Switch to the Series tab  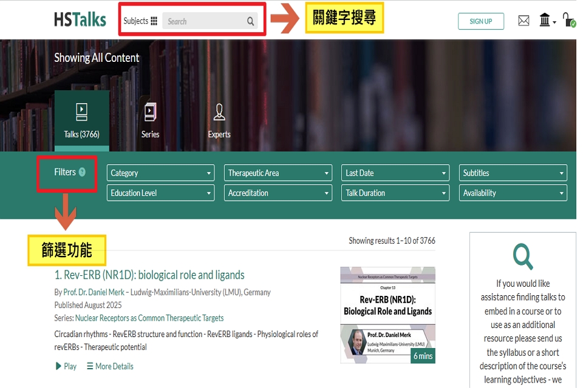(150, 121)
